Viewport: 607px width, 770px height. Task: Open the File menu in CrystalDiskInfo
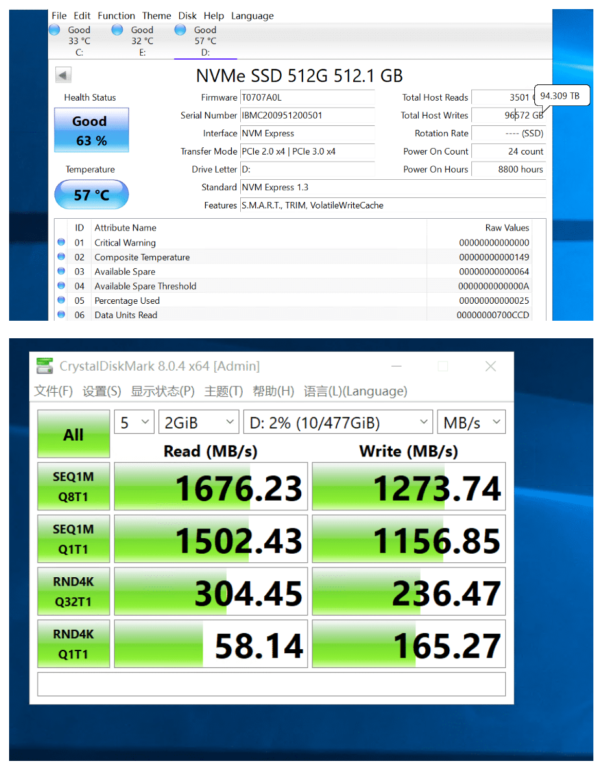pos(59,16)
